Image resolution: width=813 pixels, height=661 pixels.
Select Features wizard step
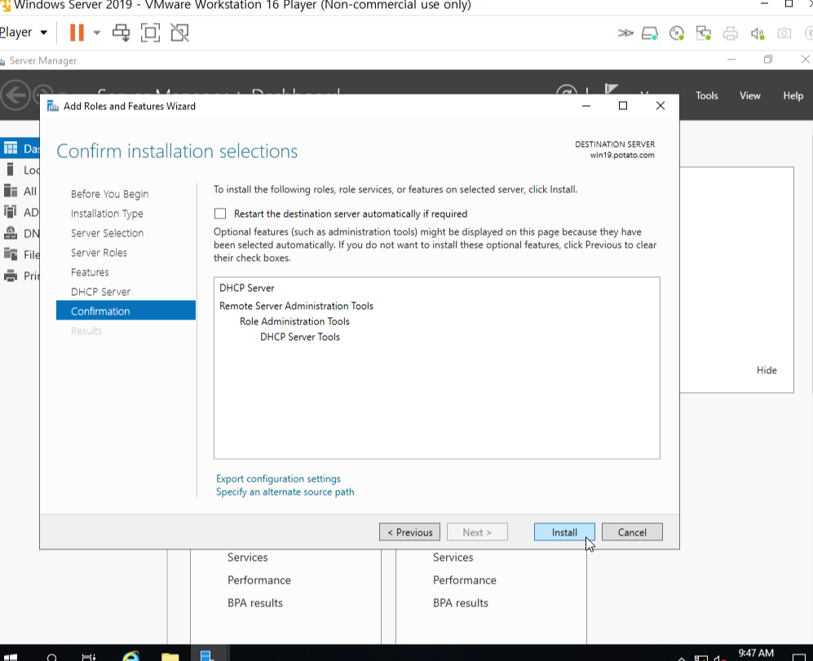click(x=90, y=272)
